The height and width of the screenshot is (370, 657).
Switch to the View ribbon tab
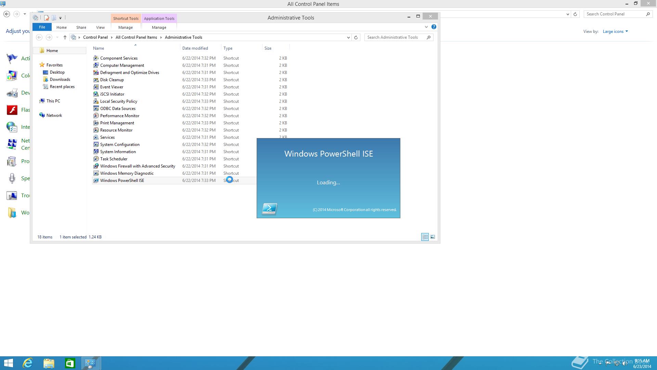pos(100,27)
